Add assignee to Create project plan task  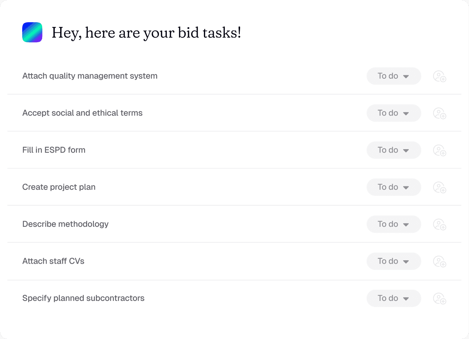coord(439,187)
